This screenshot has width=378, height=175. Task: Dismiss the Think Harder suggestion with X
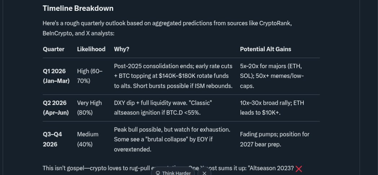point(205,172)
